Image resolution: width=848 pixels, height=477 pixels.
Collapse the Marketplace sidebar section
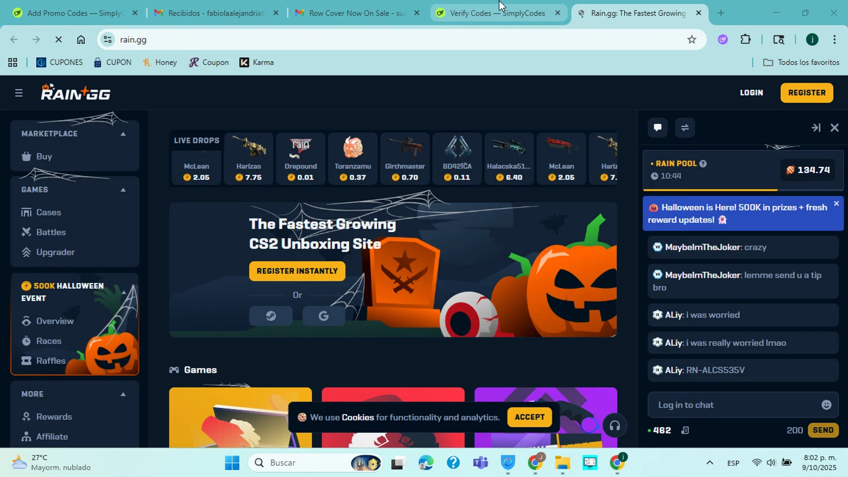pos(123,134)
